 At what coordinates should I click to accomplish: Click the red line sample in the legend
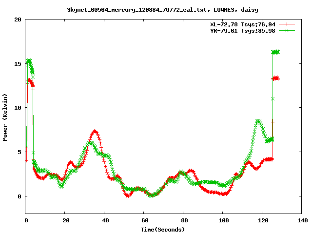tap(287, 24)
